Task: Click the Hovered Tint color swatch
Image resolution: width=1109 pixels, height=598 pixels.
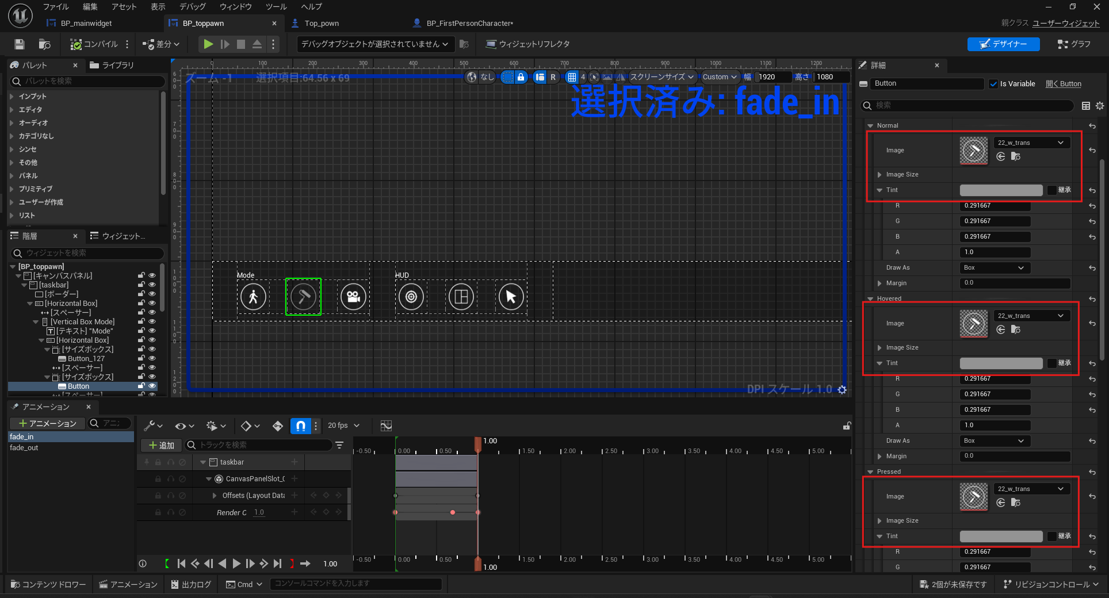Action: click(1001, 363)
